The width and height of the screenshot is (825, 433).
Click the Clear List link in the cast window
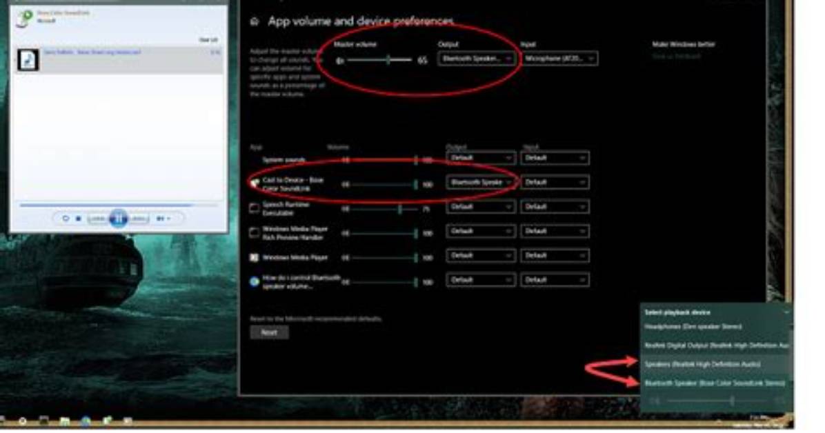click(x=208, y=40)
